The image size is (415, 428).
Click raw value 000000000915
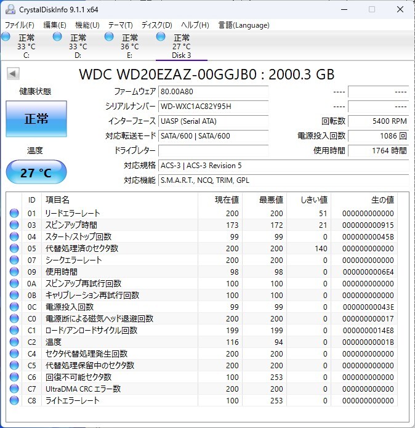[368, 225]
